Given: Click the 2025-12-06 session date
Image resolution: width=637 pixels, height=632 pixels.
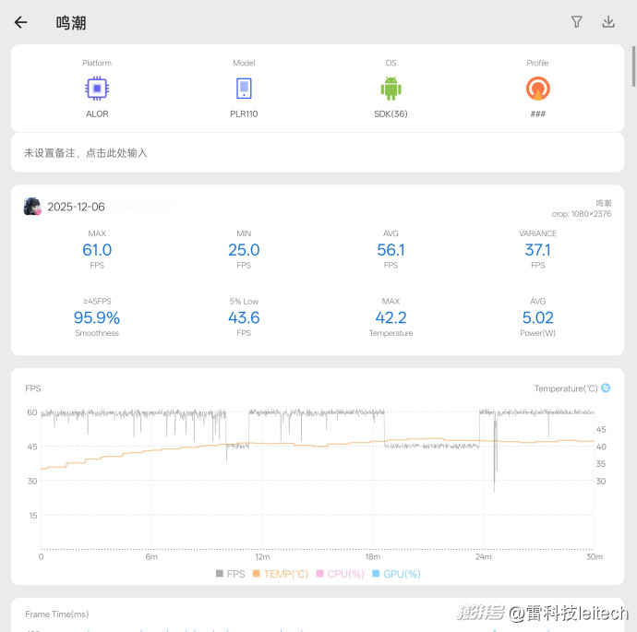Looking at the screenshot, I should tap(76, 207).
